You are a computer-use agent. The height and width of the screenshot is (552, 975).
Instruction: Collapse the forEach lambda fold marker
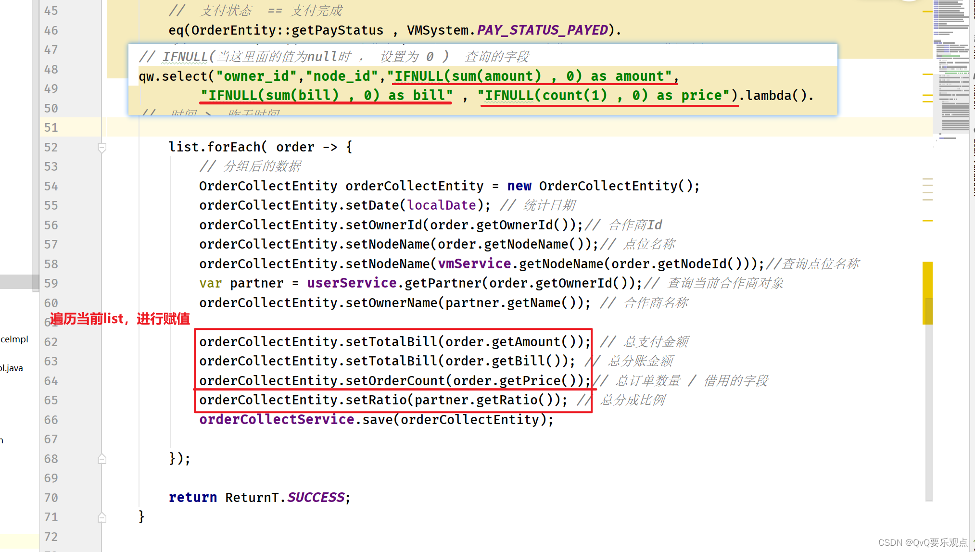[x=102, y=148]
